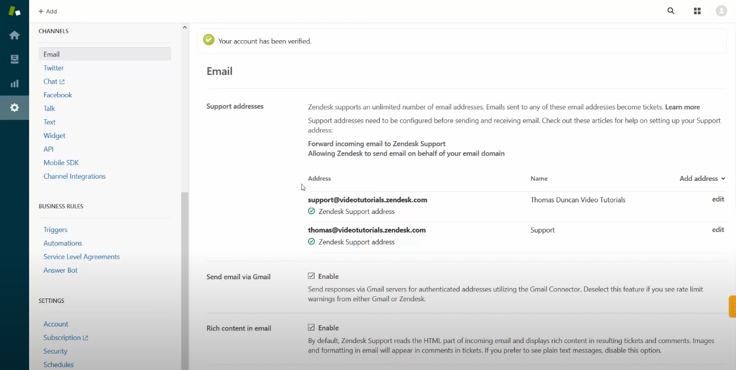Go to Home dashboard icon
This screenshot has width=736, height=370.
click(14, 35)
